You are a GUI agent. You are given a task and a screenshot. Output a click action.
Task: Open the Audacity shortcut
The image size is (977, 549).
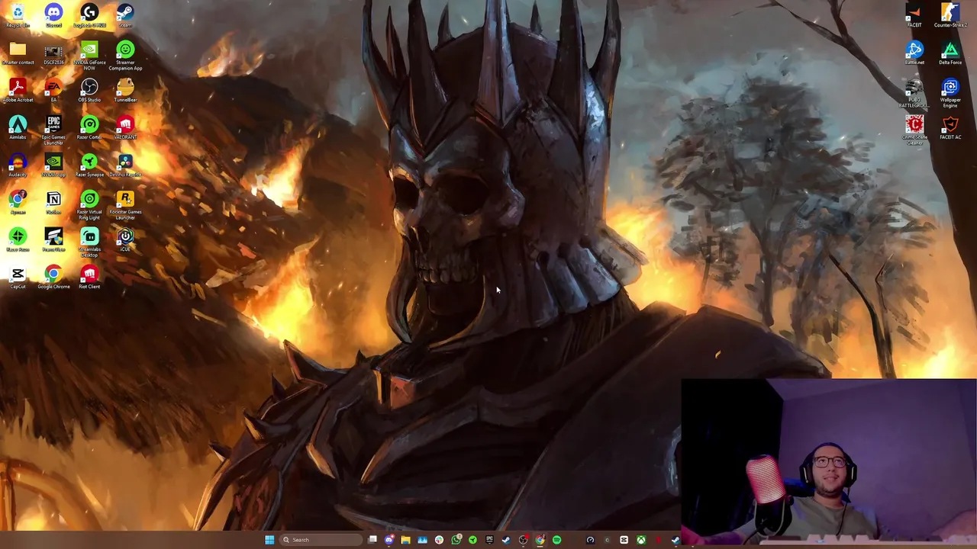pyautogui.click(x=18, y=165)
